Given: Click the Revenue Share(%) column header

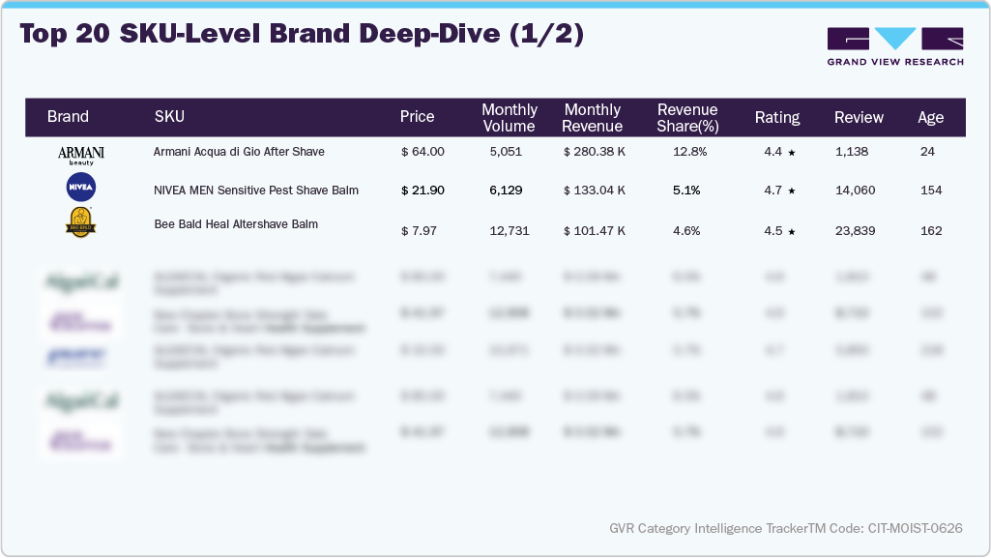Looking at the screenshot, I should pyautogui.click(x=687, y=118).
